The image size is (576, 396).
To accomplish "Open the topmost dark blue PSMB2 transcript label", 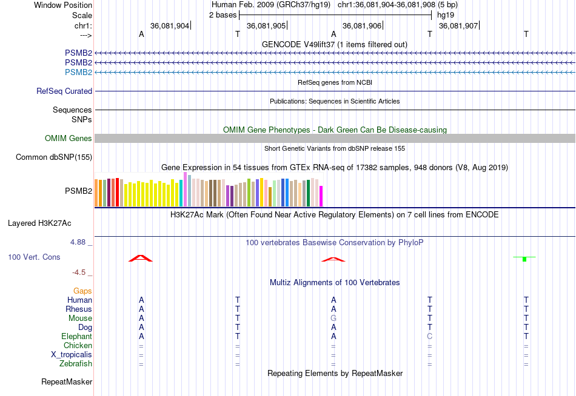I will 79,53.
